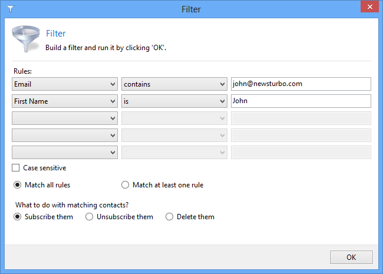Select Match at least one rule
The image size is (383, 274).
coord(125,185)
